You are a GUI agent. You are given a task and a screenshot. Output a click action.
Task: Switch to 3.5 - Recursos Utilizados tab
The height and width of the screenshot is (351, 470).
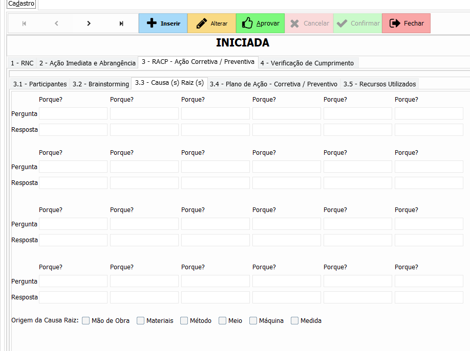[379, 84]
